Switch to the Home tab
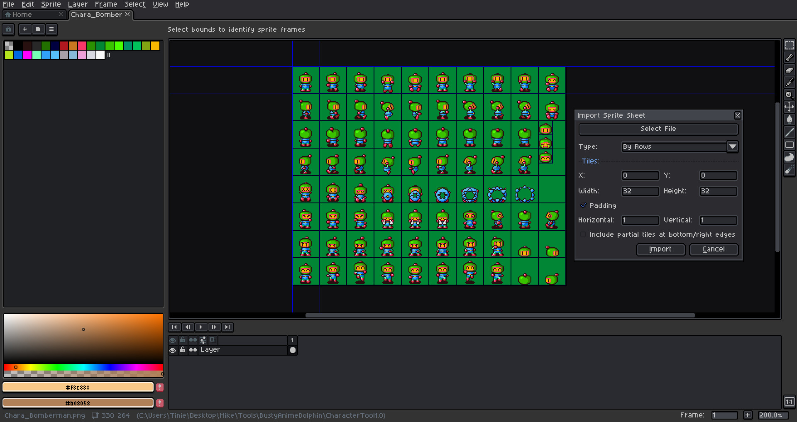797x422 pixels. click(20, 14)
